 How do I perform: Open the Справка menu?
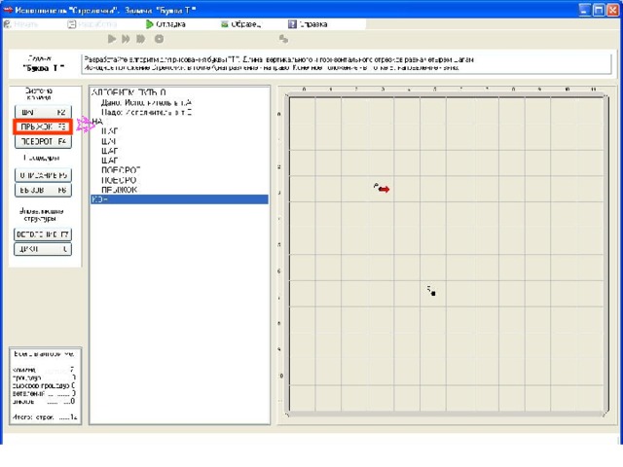point(308,24)
